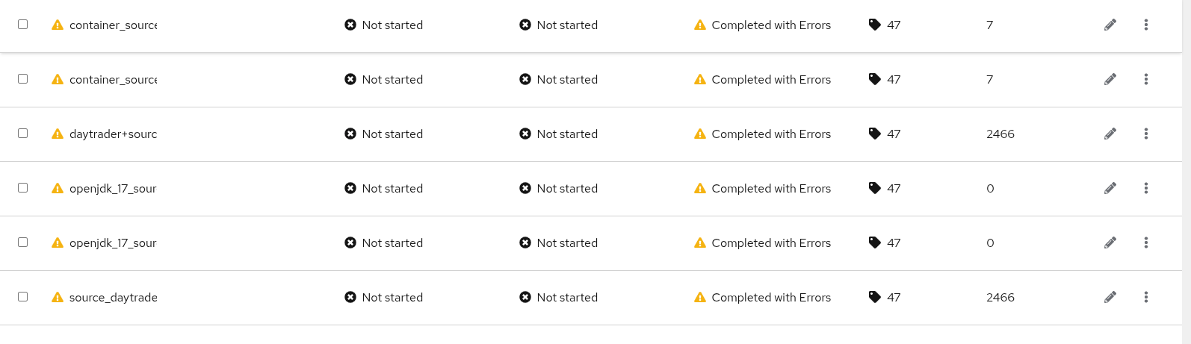The width and height of the screenshot is (1191, 344).
Task: Click the tag icon in daytrader+source row
Action: (875, 134)
